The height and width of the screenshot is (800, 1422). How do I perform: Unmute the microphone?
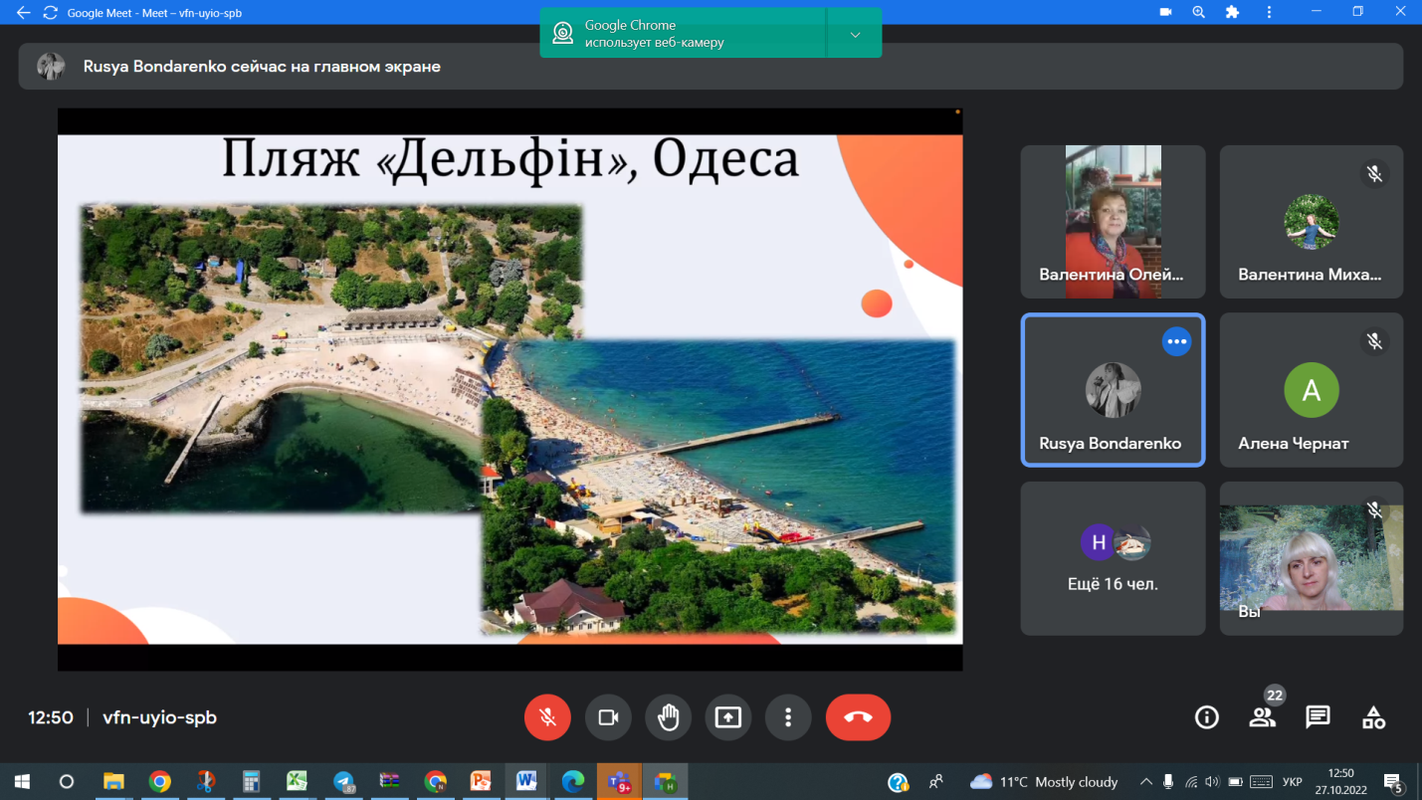coord(547,717)
